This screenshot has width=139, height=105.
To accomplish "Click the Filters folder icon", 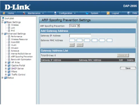I will (9, 72).
